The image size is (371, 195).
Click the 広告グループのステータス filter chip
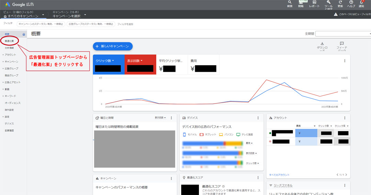coord(91,24)
